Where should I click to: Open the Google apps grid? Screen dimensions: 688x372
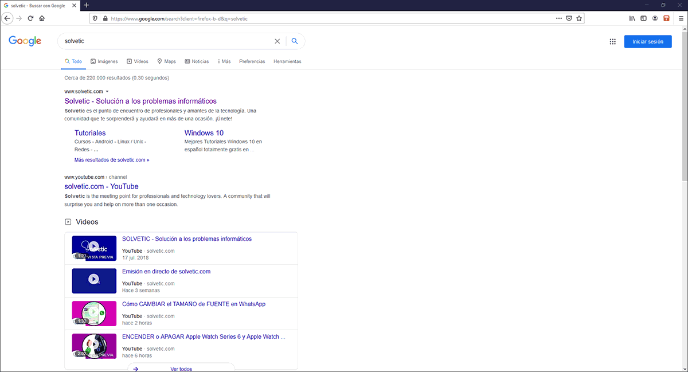coord(612,41)
